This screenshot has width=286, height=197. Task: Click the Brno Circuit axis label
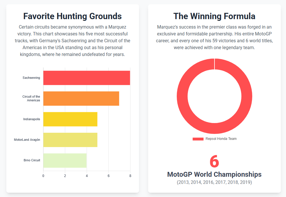point(32,160)
